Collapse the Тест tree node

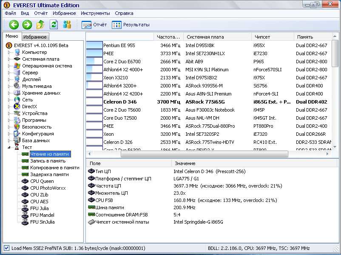[x=9, y=147]
